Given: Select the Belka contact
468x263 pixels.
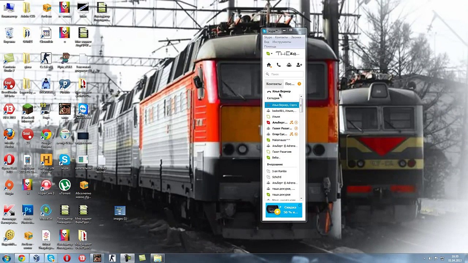Looking at the screenshot, I should (283, 157).
